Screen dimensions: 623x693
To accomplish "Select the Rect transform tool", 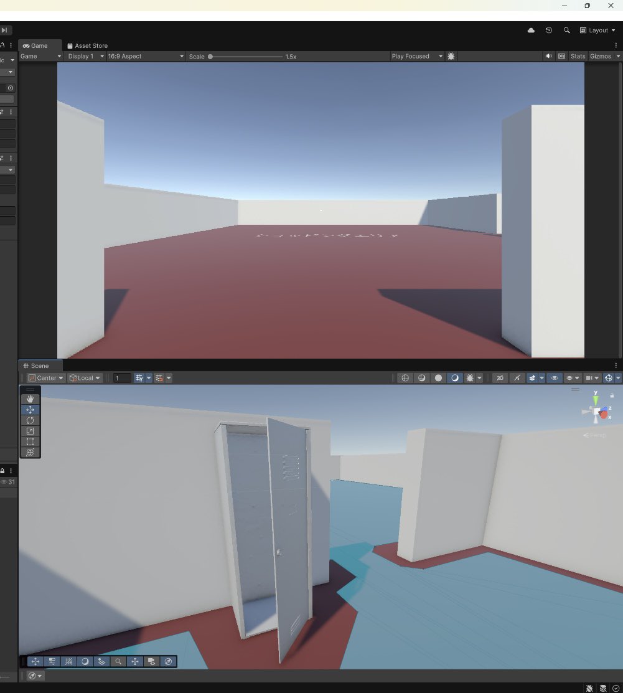I will click(30, 441).
